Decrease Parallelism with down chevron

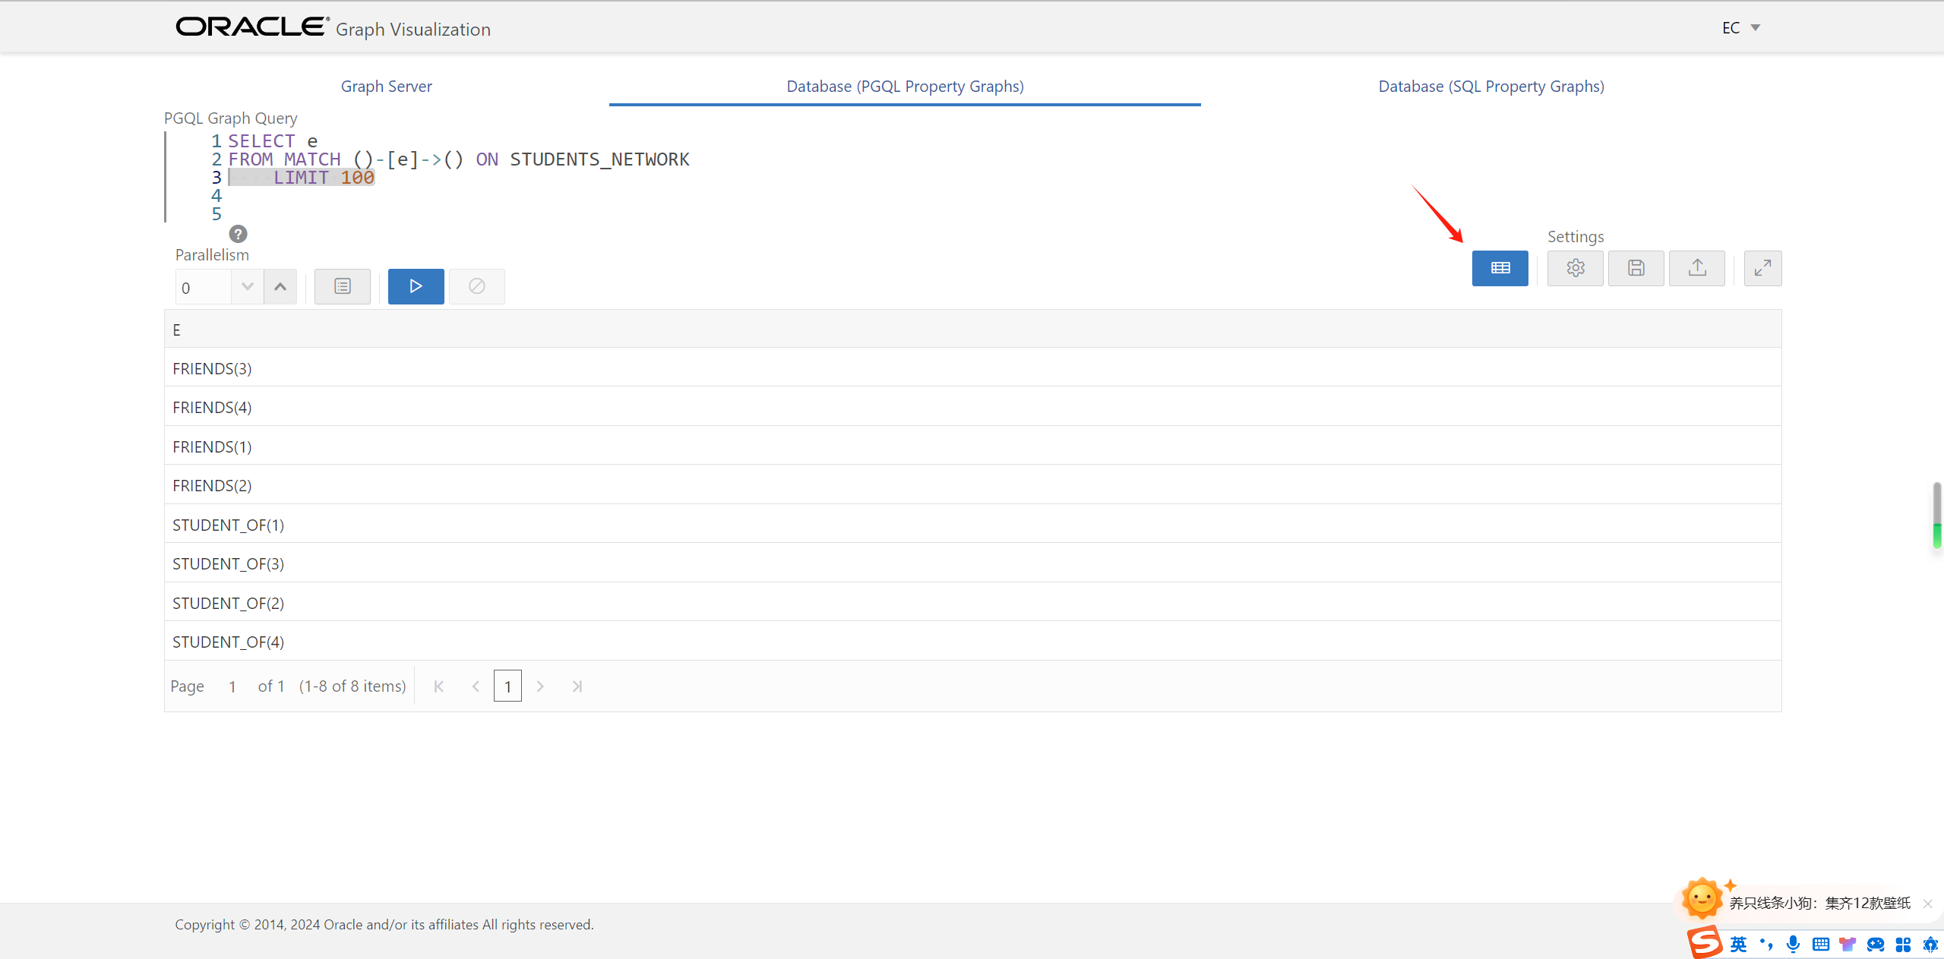coord(247,287)
